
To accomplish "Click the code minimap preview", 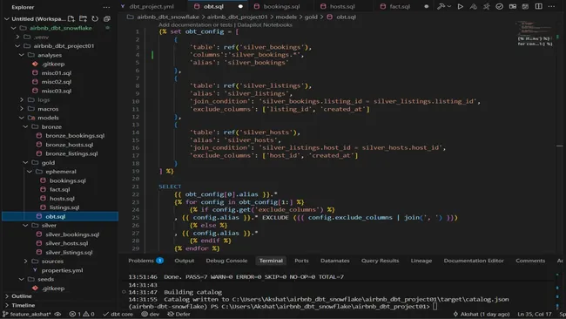I will 535,34.
